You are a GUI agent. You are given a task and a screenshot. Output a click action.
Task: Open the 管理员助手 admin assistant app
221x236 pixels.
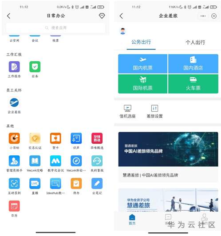14,161
